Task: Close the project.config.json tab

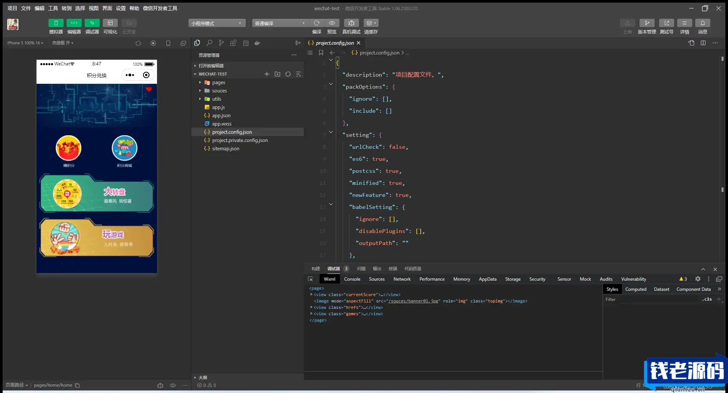Action: click(x=358, y=43)
